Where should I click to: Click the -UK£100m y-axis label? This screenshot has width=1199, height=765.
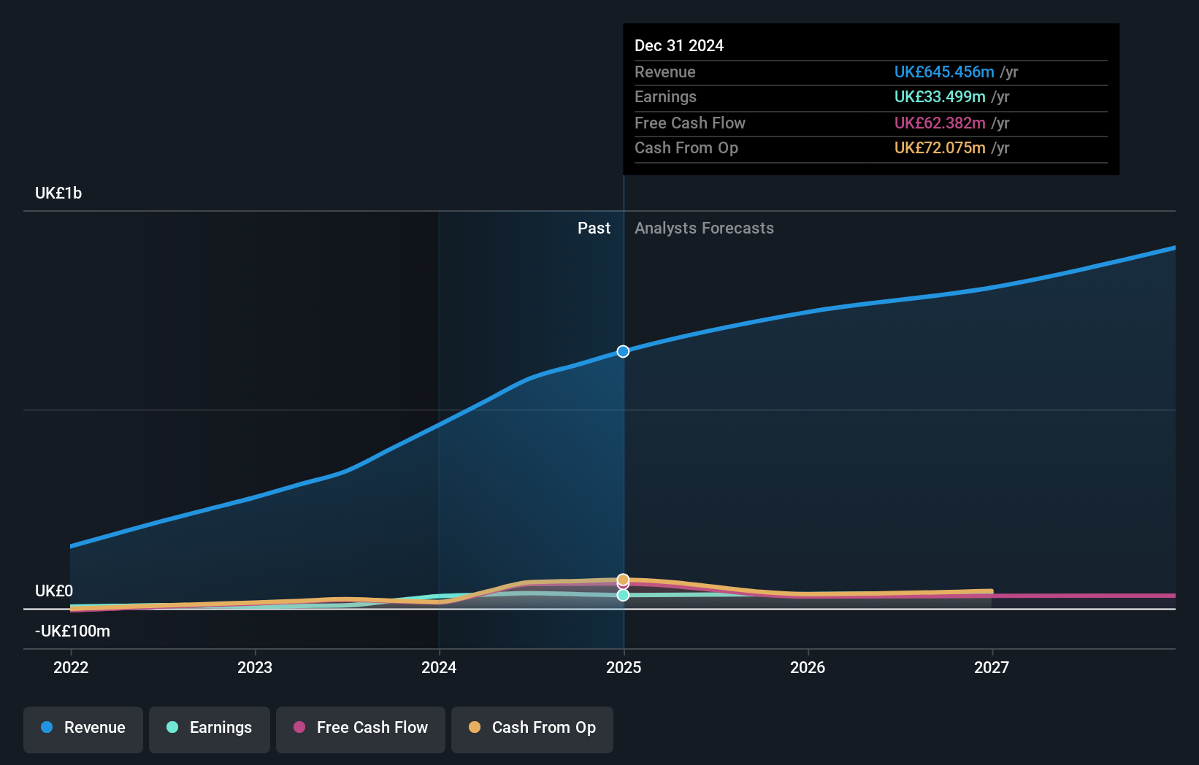click(72, 631)
